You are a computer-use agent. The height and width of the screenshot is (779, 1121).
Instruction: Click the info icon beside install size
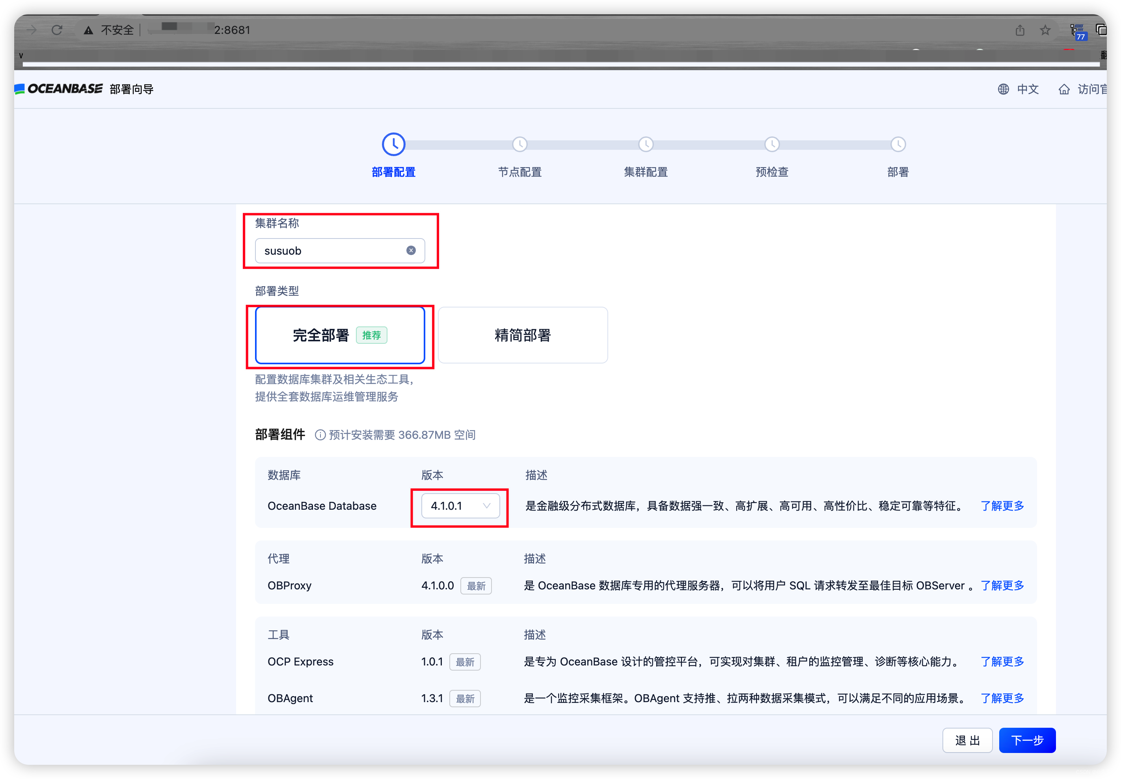click(320, 435)
